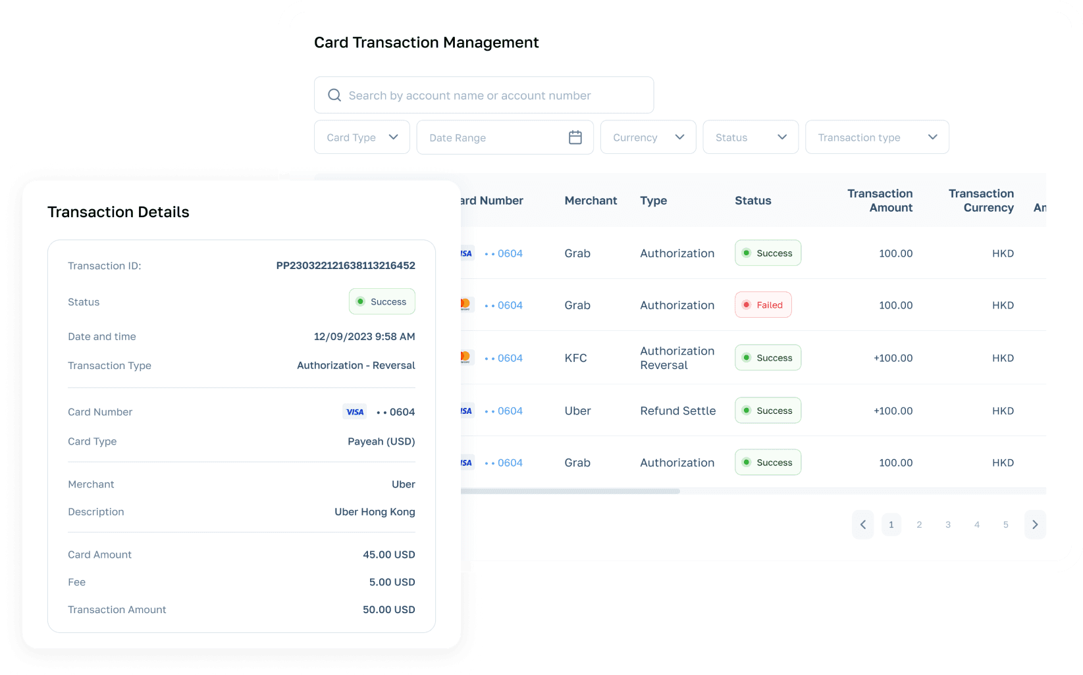Viewport: 1083px width, 675px height.
Task: Click Success badge in KFC row
Action: (x=768, y=358)
